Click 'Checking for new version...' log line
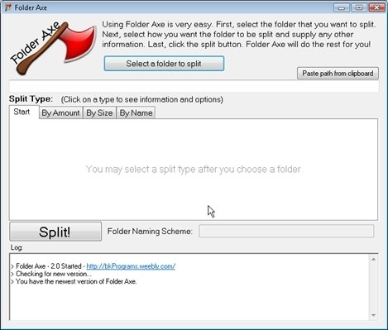 51,274
